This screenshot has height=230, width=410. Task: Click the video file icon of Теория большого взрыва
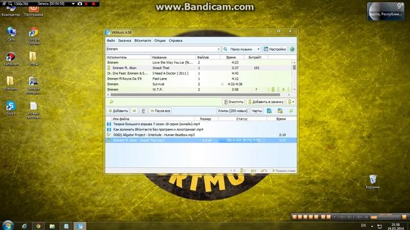(109, 124)
